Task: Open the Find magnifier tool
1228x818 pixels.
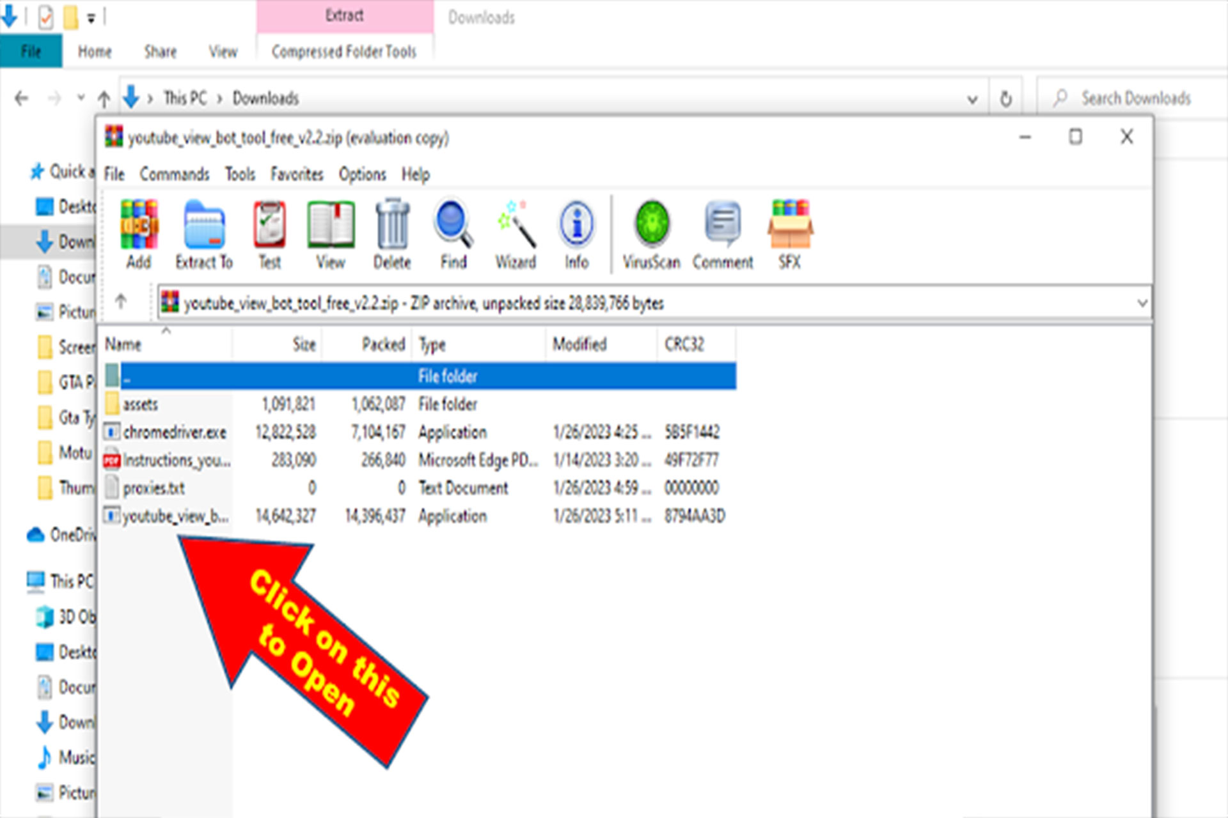Action: pyautogui.click(x=453, y=234)
